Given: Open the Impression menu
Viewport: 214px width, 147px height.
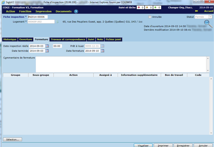Looking at the screenshot, I should click(43, 11).
